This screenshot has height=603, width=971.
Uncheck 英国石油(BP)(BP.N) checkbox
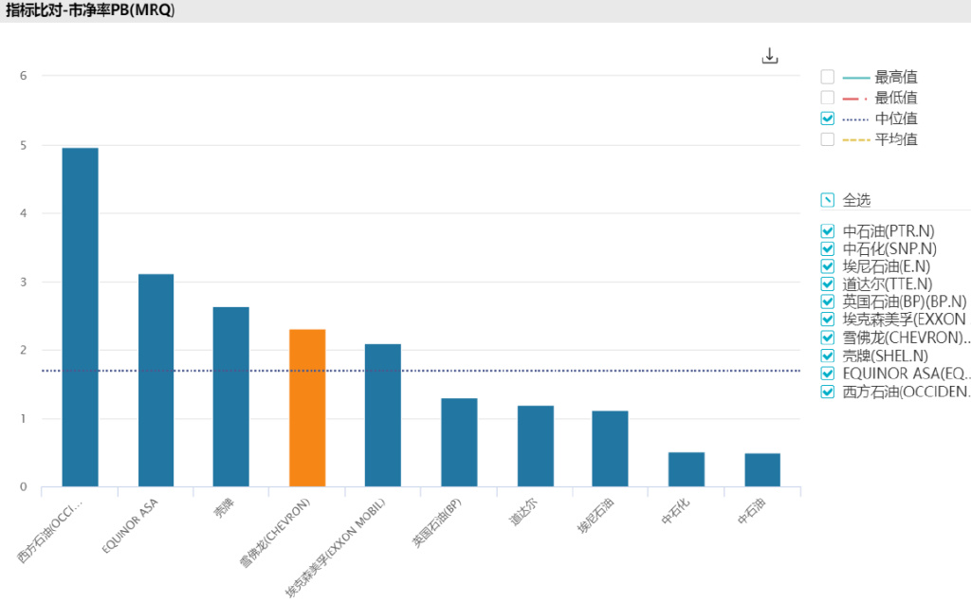point(827,301)
